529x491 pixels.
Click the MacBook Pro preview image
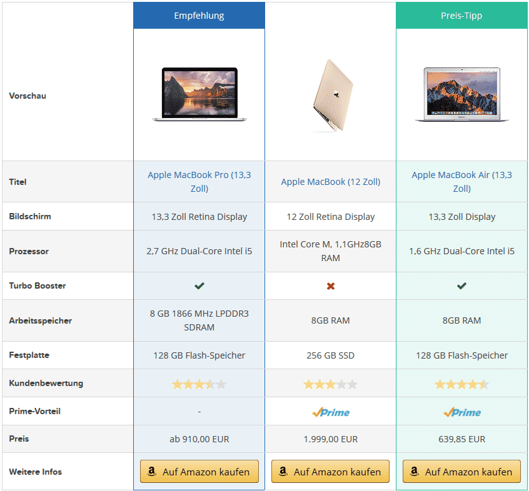point(199,94)
